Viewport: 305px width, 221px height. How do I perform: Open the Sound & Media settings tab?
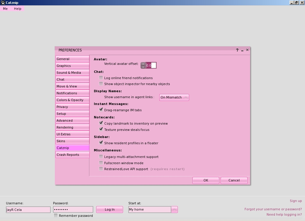pyautogui.click(x=72, y=72)
